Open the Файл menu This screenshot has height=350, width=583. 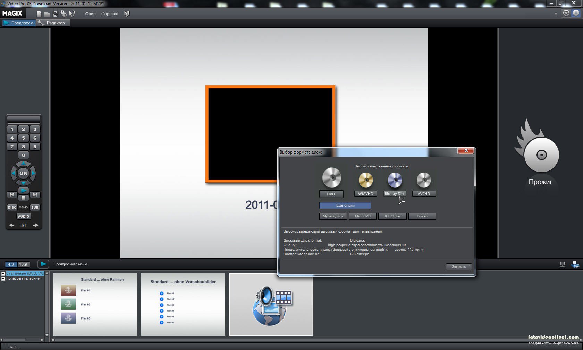[x=90, y=14]
